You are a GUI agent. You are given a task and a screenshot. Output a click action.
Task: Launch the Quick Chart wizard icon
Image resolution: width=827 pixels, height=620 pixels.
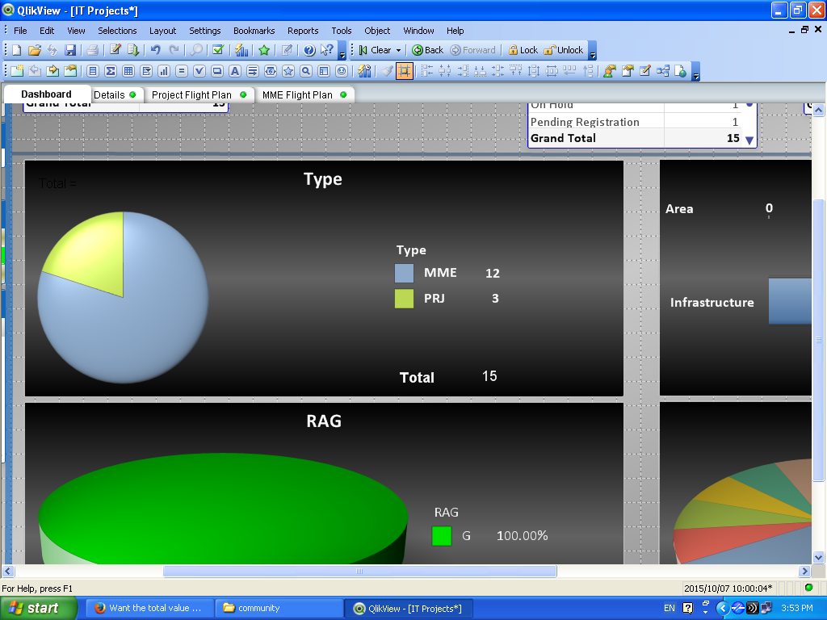pyautogui.click(x=241, y=50)
